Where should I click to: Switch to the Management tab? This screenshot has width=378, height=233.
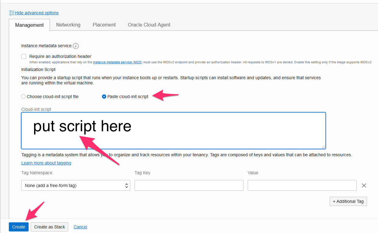pos(30,25)
